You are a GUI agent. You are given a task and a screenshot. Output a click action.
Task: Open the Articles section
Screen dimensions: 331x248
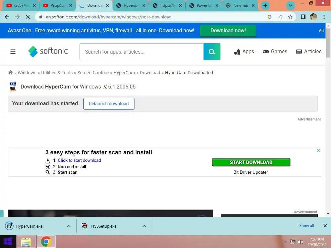tap(308, 52)
